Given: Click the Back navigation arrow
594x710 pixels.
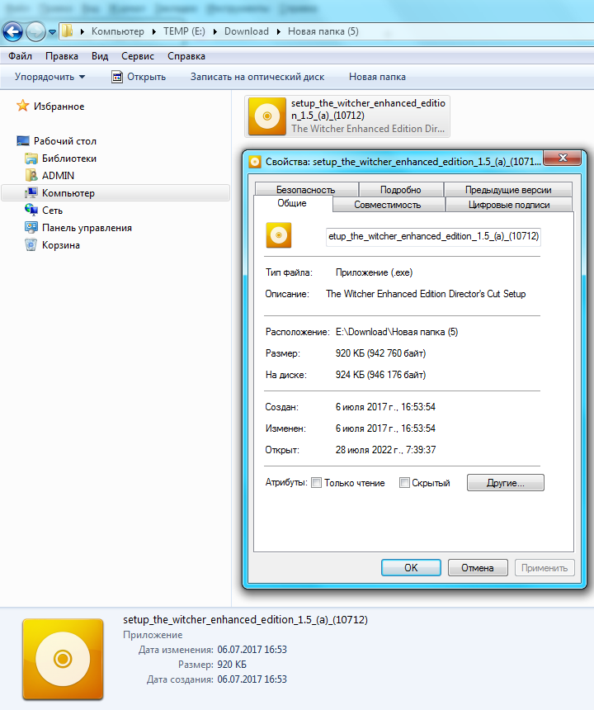Looking at the screenshot, I should point(12,31).
